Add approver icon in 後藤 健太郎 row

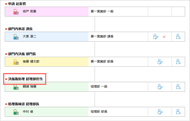pyautogui.click(x=179, y=62)
